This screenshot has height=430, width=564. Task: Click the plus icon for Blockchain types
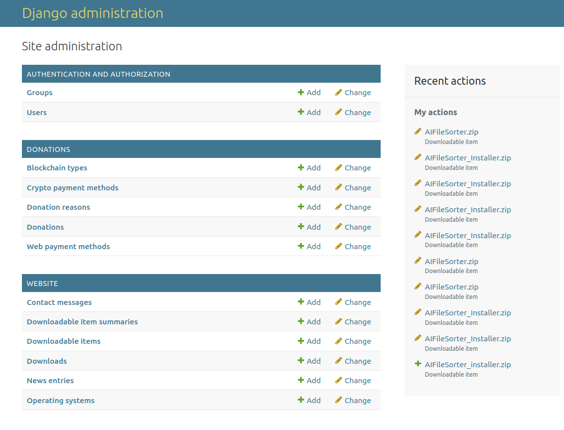[301, 167]
